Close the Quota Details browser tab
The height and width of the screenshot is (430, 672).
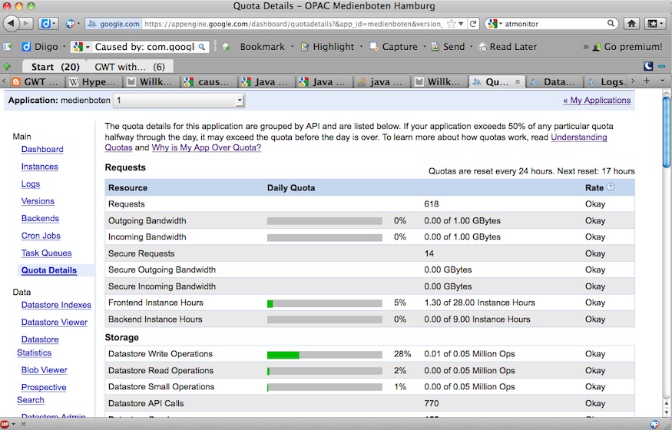pos(517,81)
